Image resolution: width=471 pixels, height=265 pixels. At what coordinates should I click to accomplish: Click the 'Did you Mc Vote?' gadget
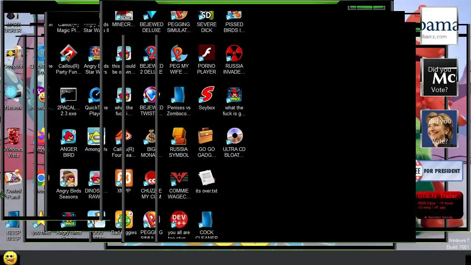(x=439, y=77)
